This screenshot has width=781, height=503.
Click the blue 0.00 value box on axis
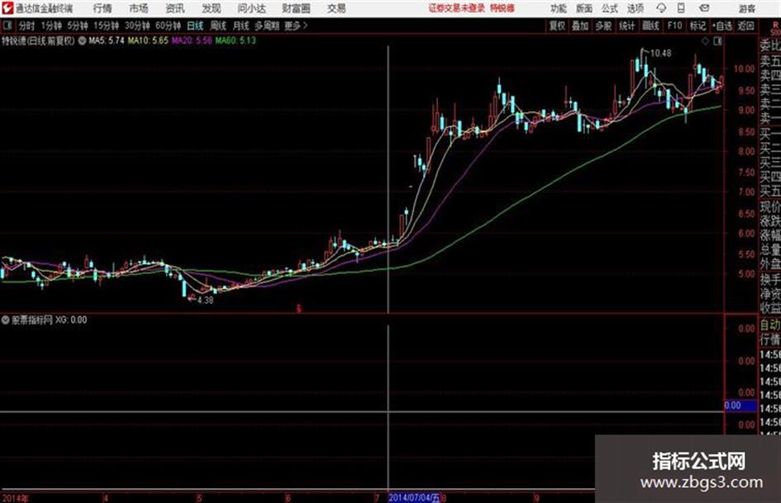point(741,406)
